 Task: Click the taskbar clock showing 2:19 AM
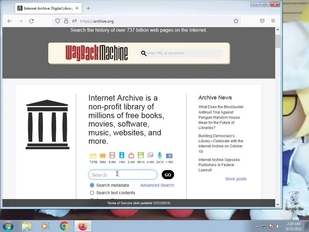pos(294,226)
